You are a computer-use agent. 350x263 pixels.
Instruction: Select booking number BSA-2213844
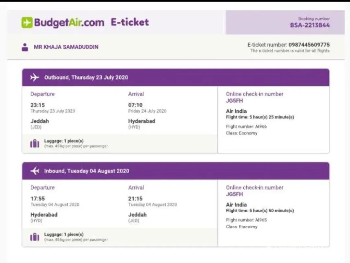coord(309,25)
